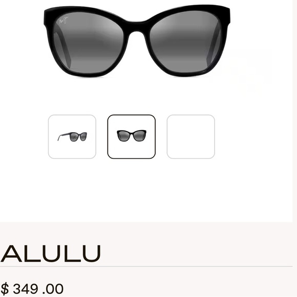
Task: Open the blank third gallery thumbnail
Action: 190,137
